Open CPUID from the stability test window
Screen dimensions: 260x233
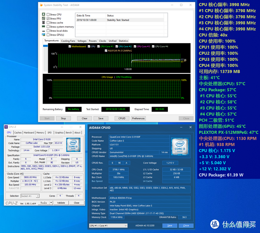tap(122, 118)
